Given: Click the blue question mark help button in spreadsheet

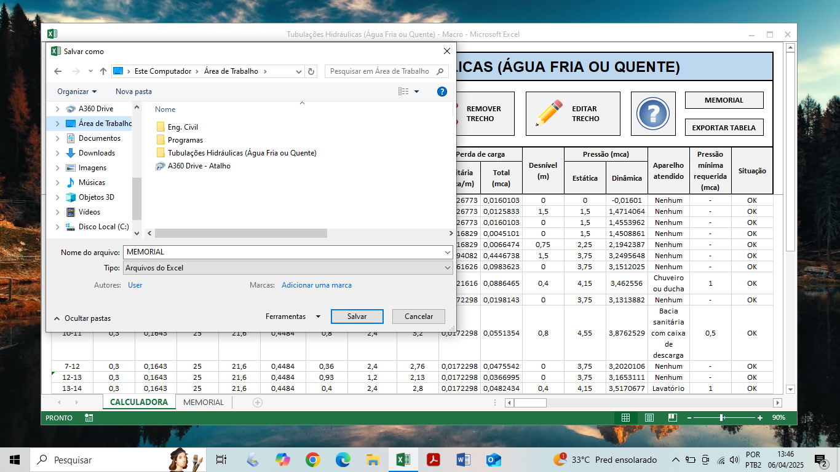Looking at the screenshot, I should [652, 114].
